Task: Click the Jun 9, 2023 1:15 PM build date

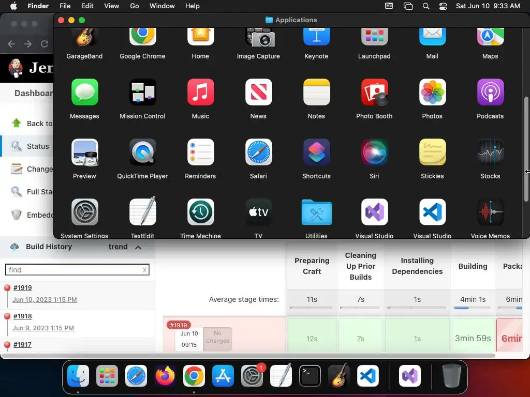Action: 43,328
